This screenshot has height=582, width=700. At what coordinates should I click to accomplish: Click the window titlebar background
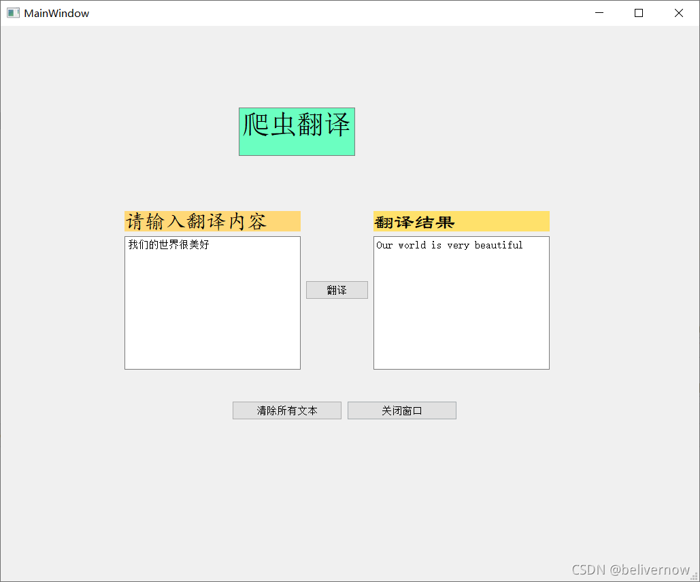[340, 12]
